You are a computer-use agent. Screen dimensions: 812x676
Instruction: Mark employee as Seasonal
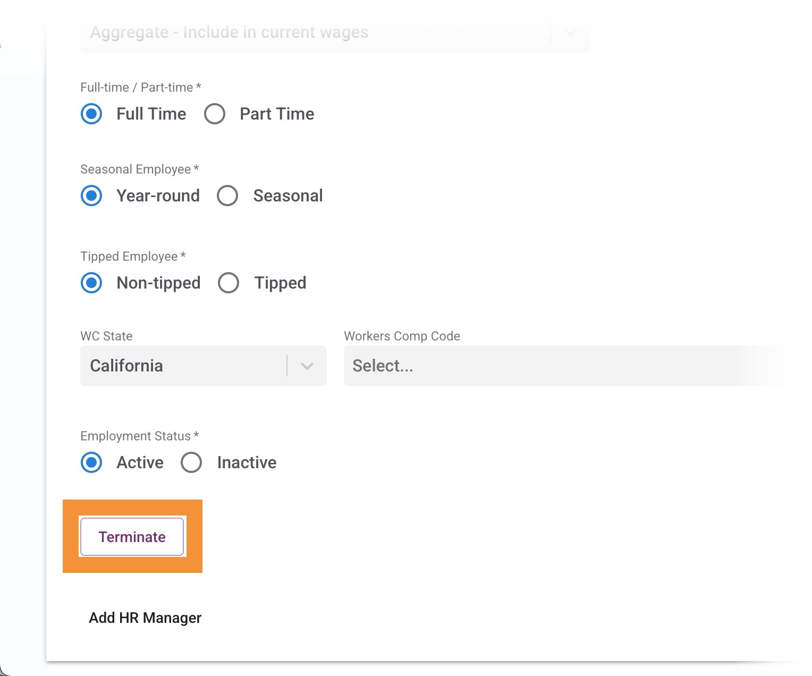click(x=227, y=196)
